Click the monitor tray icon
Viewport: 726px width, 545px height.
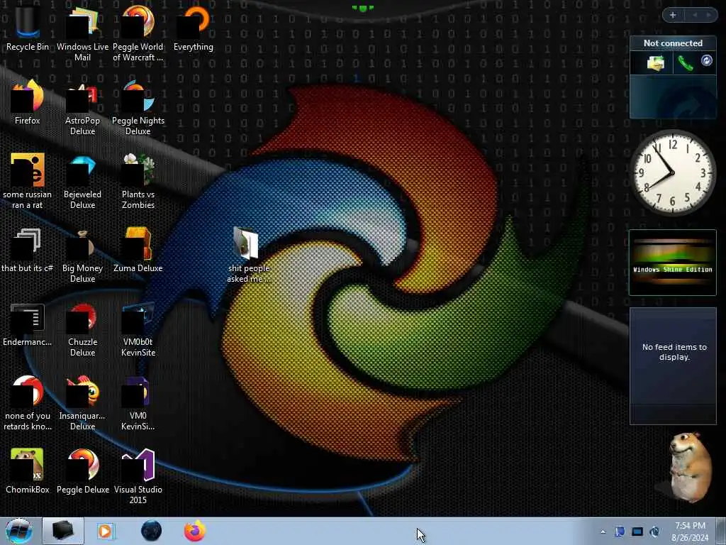point(637,532)
